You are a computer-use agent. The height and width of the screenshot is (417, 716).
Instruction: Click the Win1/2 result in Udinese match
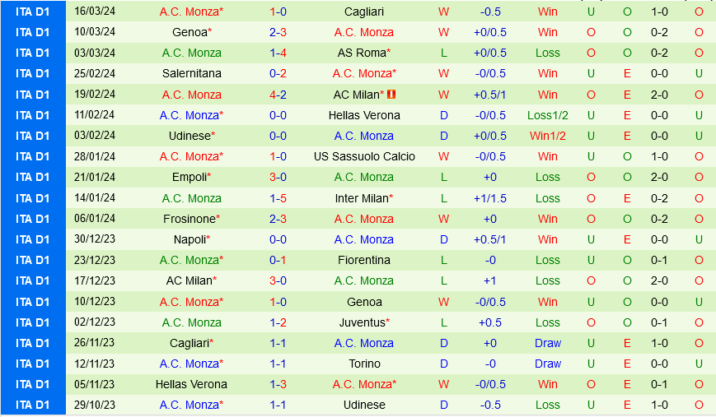(x=547, y=136)
